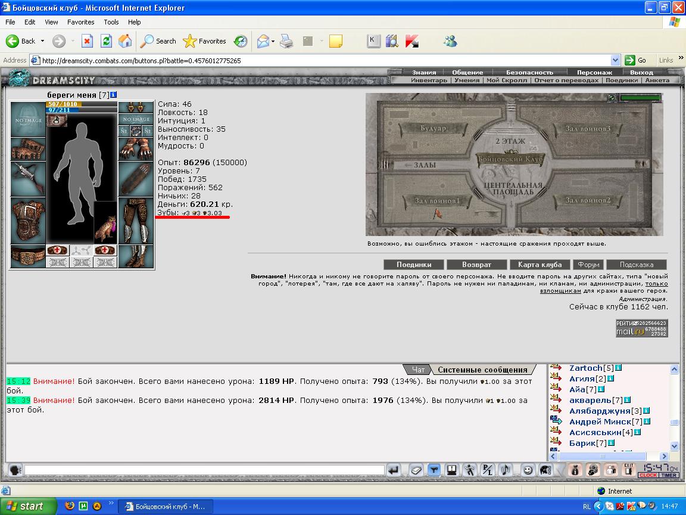Click the Возврат button
The height and width of the screenshot is (515, 686).
476,265
